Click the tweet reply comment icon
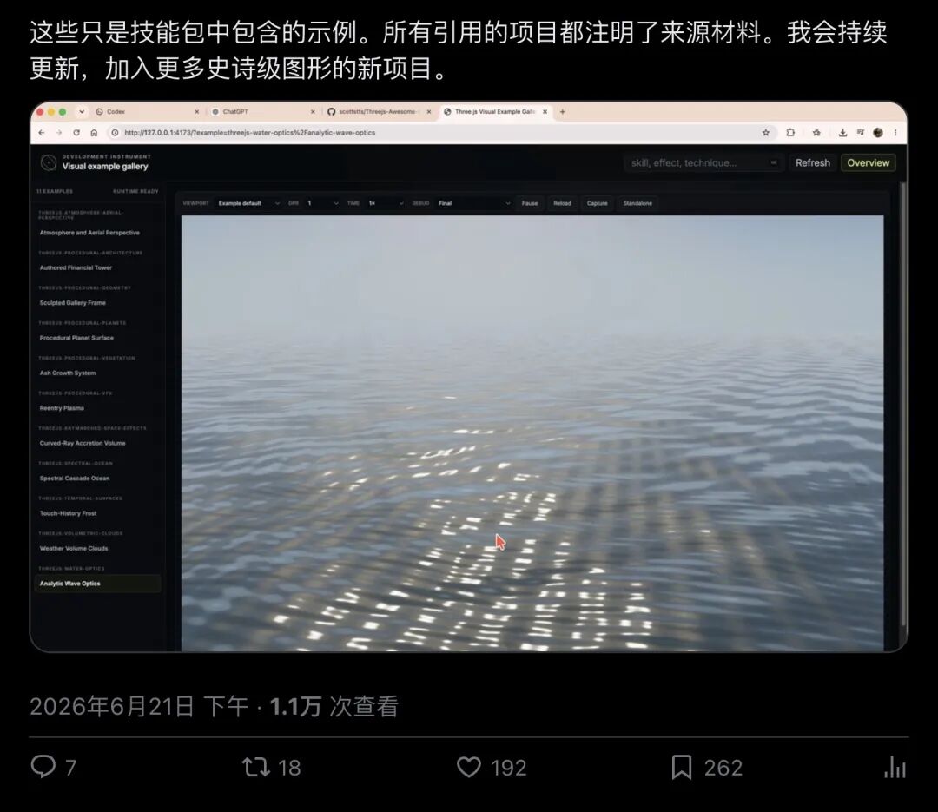Viewport: 938px width, 812px height. pos(43,767)
